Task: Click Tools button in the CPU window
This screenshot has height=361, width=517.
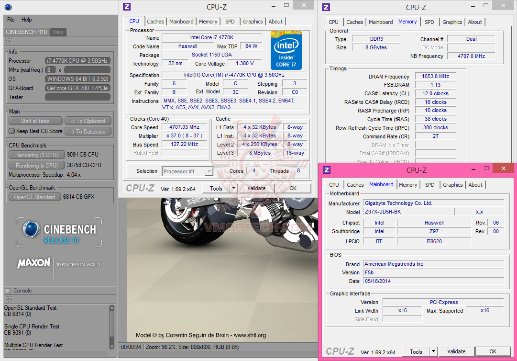Action: coord(216,189)
